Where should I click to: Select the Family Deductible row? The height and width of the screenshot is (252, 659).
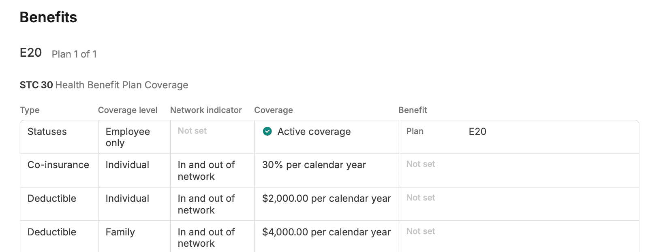pyautogui.click(x=52, y=232)
